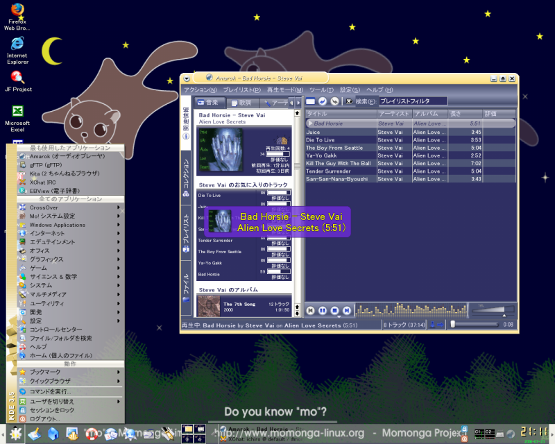Expand マルチメディア submenu
Viewport: 555px width, 444px height.
pyautogui.click(x=71, y=294)
